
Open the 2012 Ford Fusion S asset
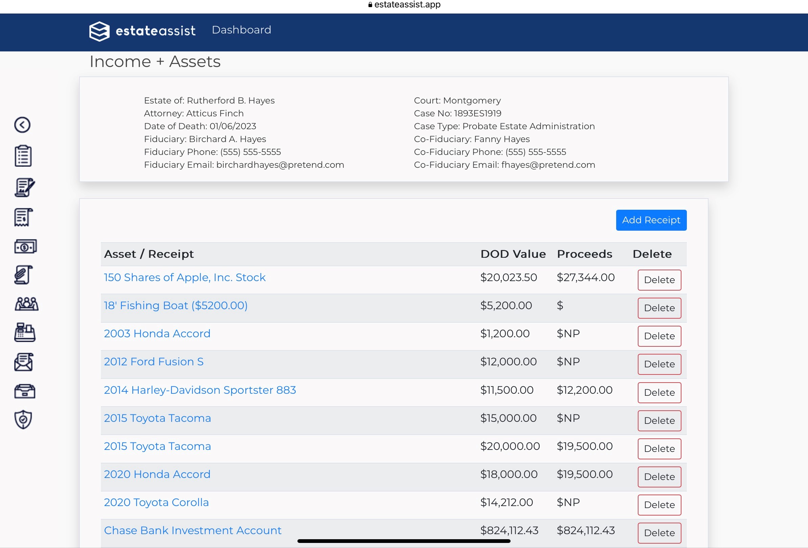pyautogui.click(x=154, y=362)
